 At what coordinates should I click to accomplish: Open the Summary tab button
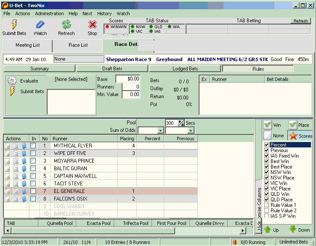pyautogui.click(x=39, y=69)
